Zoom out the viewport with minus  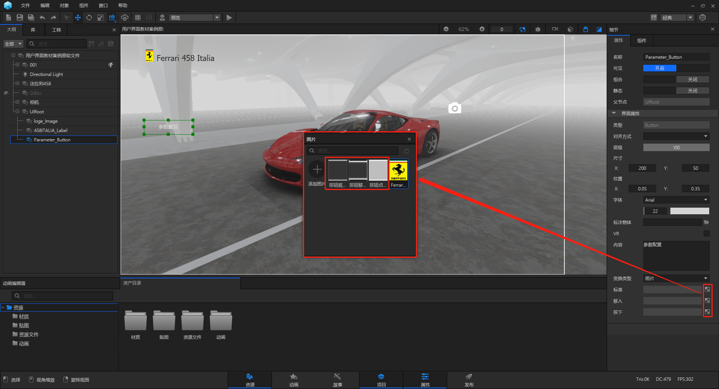[x=446, y=29]
